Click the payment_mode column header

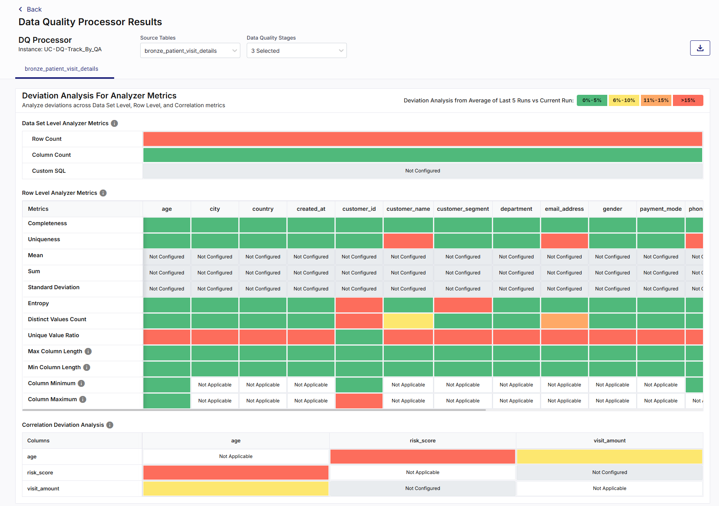click(661, 209)
